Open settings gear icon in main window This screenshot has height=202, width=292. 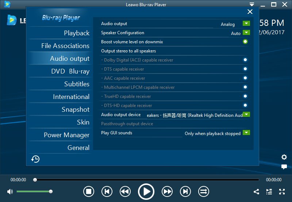coord(284,157)
